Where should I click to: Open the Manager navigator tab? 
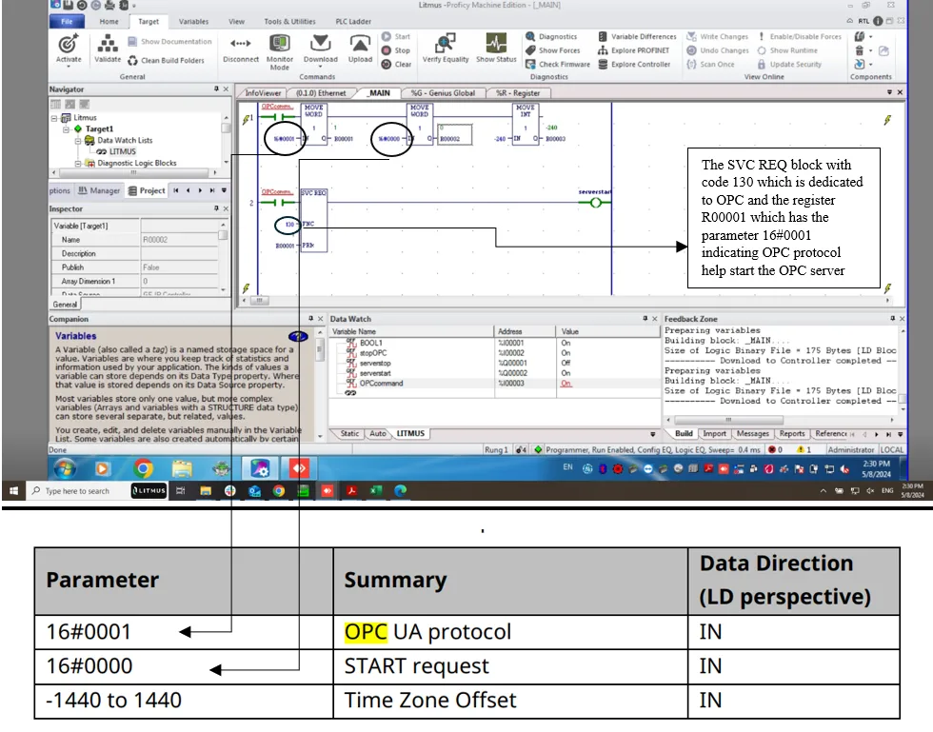[x=99, y=190]
